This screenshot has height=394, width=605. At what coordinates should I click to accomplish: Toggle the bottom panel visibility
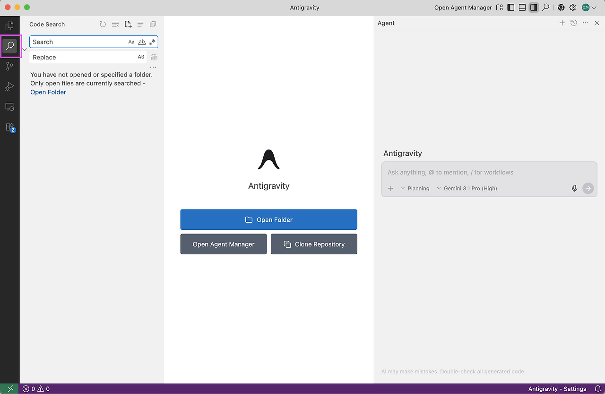[522, 8]
